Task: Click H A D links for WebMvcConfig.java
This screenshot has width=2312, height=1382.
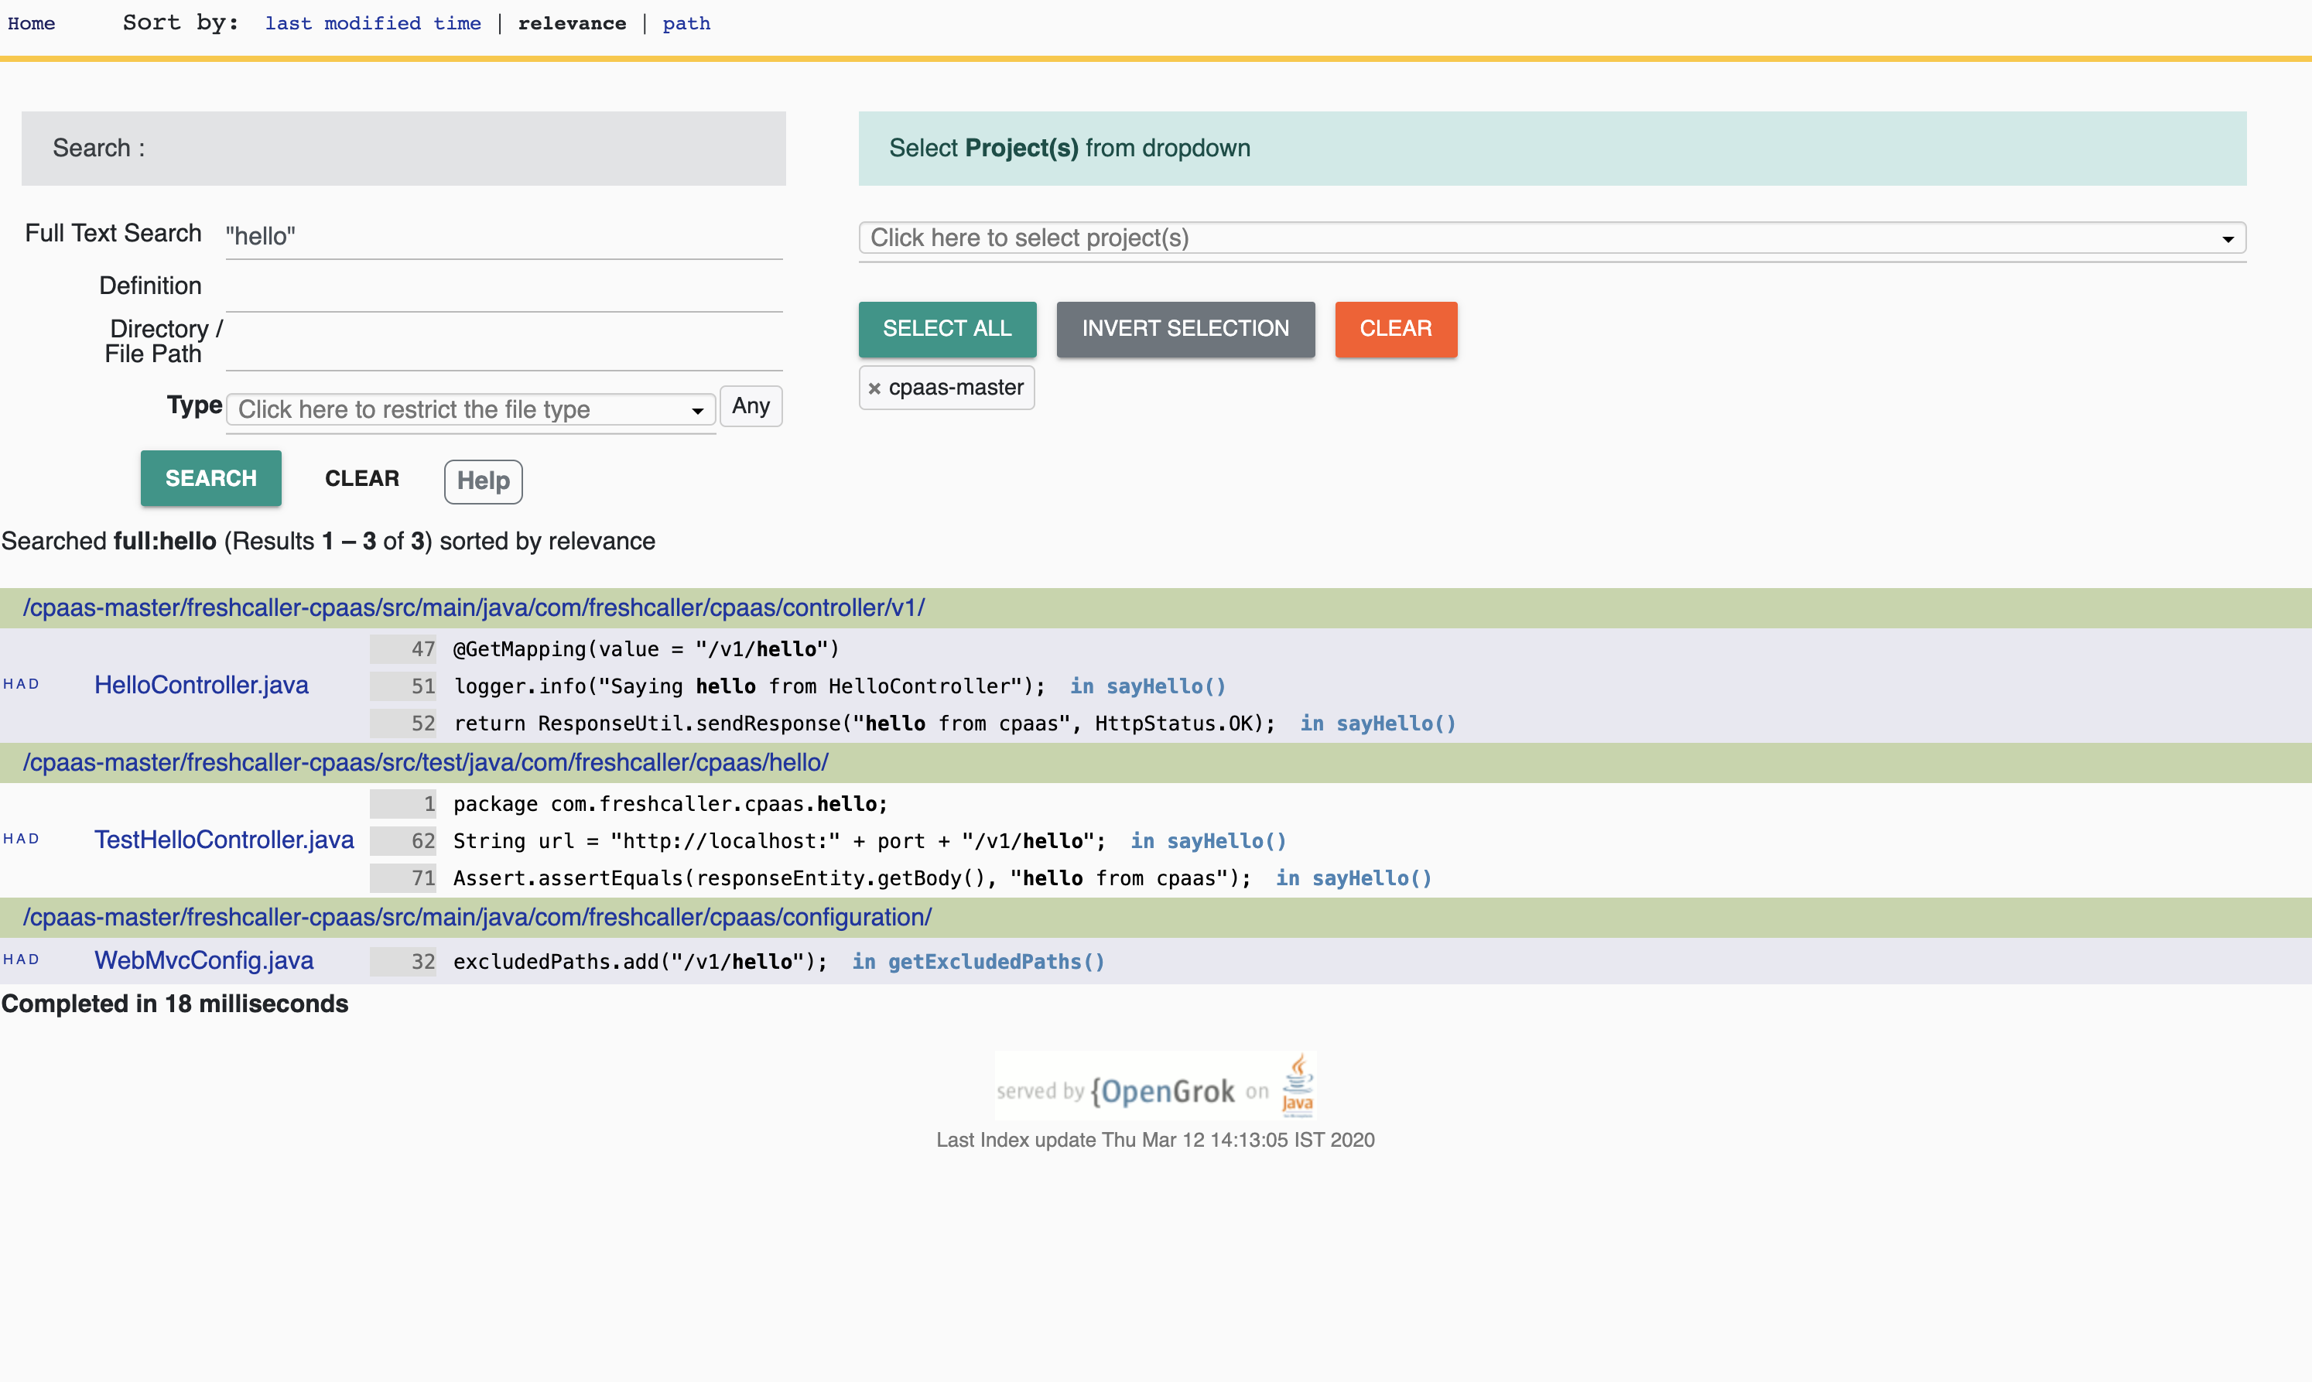Action: (x=22, y=960)
